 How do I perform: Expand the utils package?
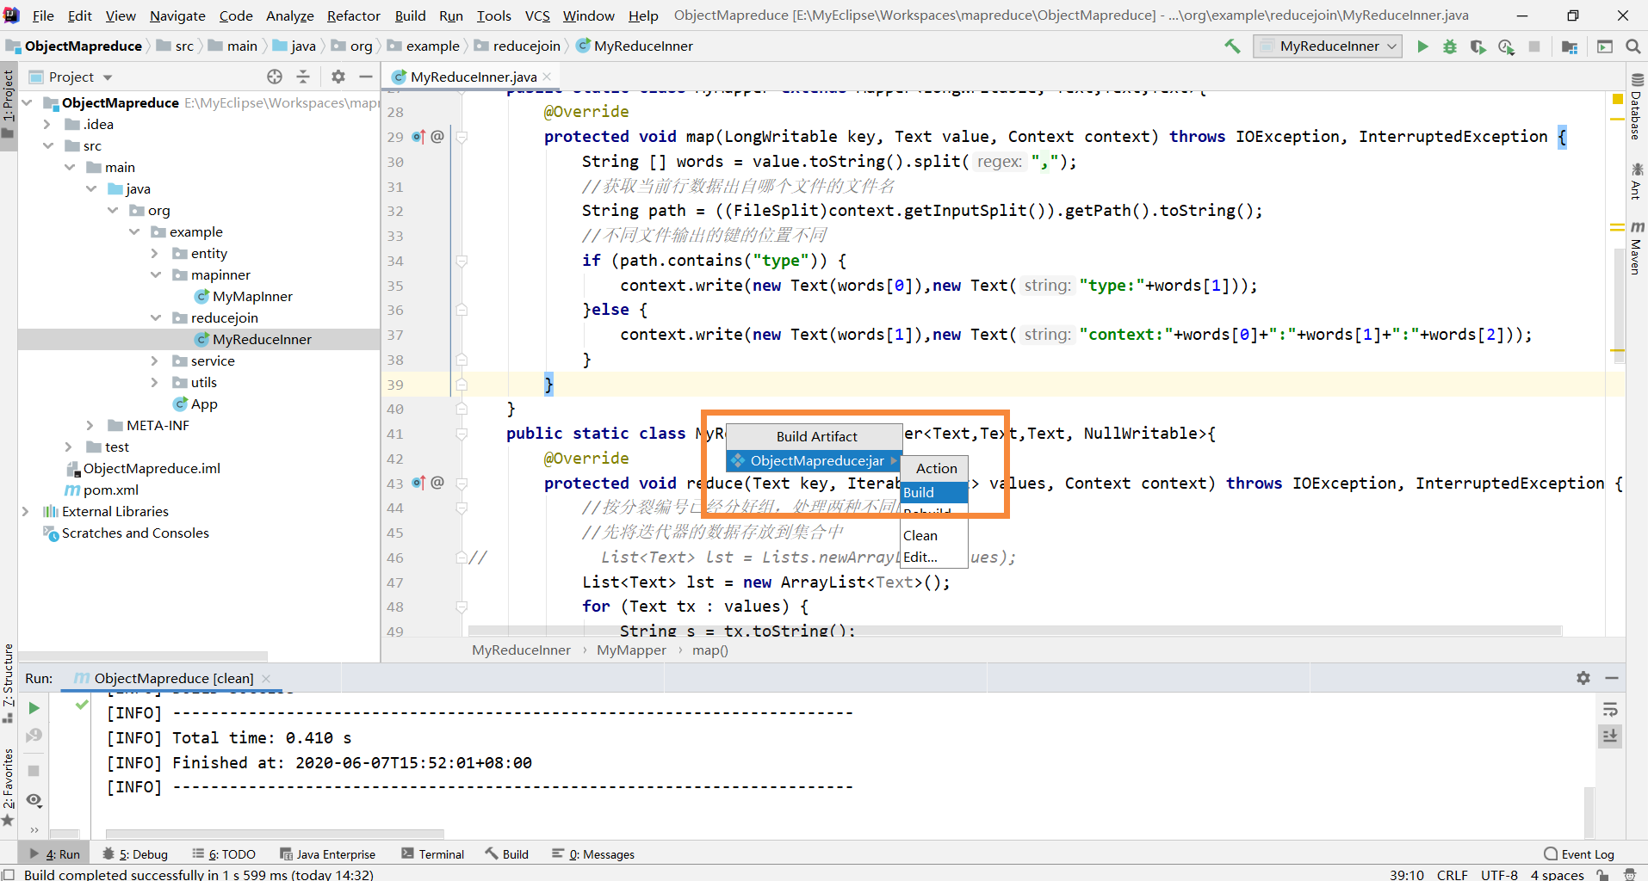pos(155,383)
